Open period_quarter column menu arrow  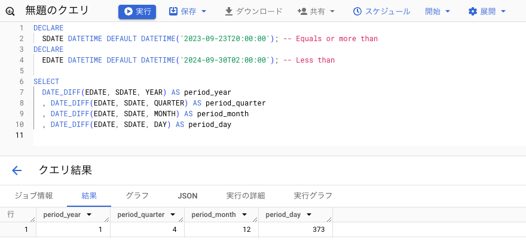click(x=173, y=215)
